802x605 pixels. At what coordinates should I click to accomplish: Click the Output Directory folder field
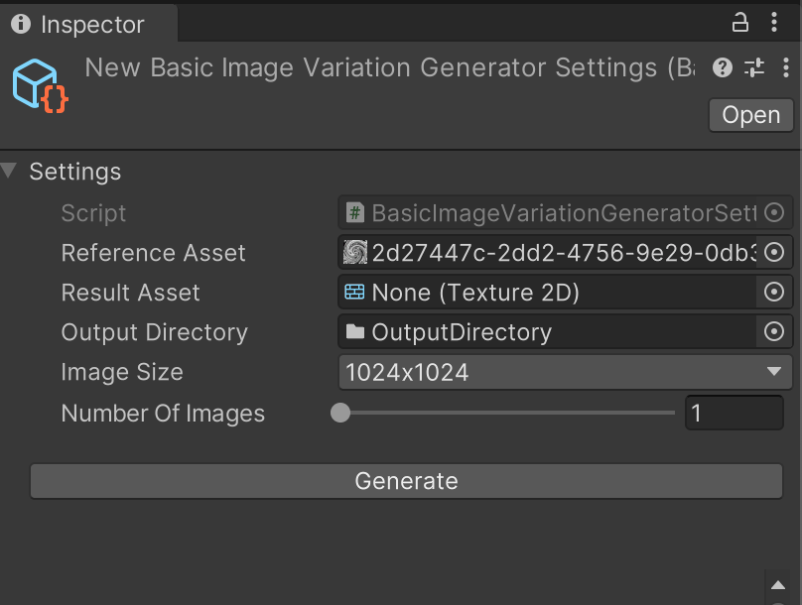click(x=548, y=332)
